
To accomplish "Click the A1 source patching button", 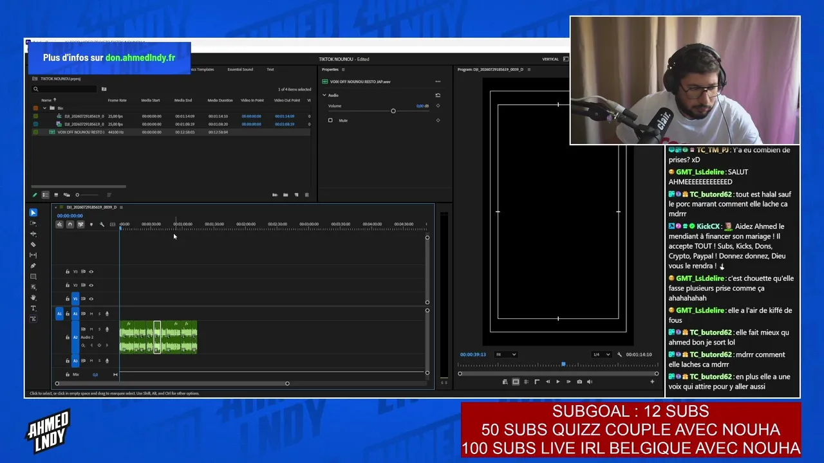I will [x=59, y=314].
